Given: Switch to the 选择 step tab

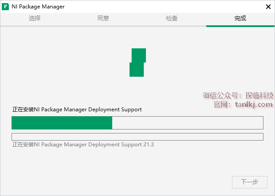Looking at the screenshot, I should tap(35, 19).
